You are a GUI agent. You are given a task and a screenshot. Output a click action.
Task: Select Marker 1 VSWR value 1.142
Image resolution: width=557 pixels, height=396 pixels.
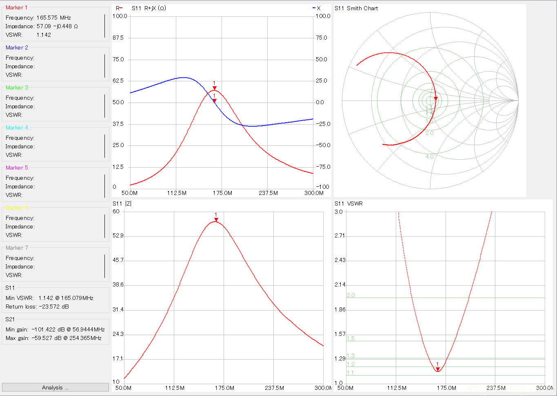pyautogui.click(x=44, y=35)
